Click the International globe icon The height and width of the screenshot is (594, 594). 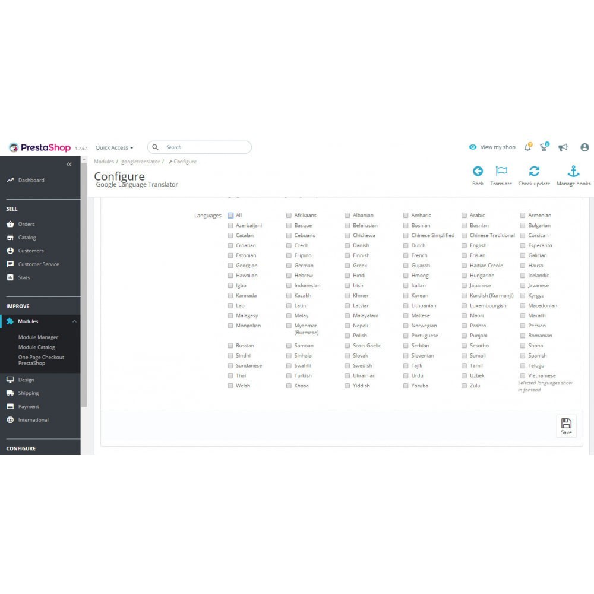pyautogui.click(x=10, y=420)
